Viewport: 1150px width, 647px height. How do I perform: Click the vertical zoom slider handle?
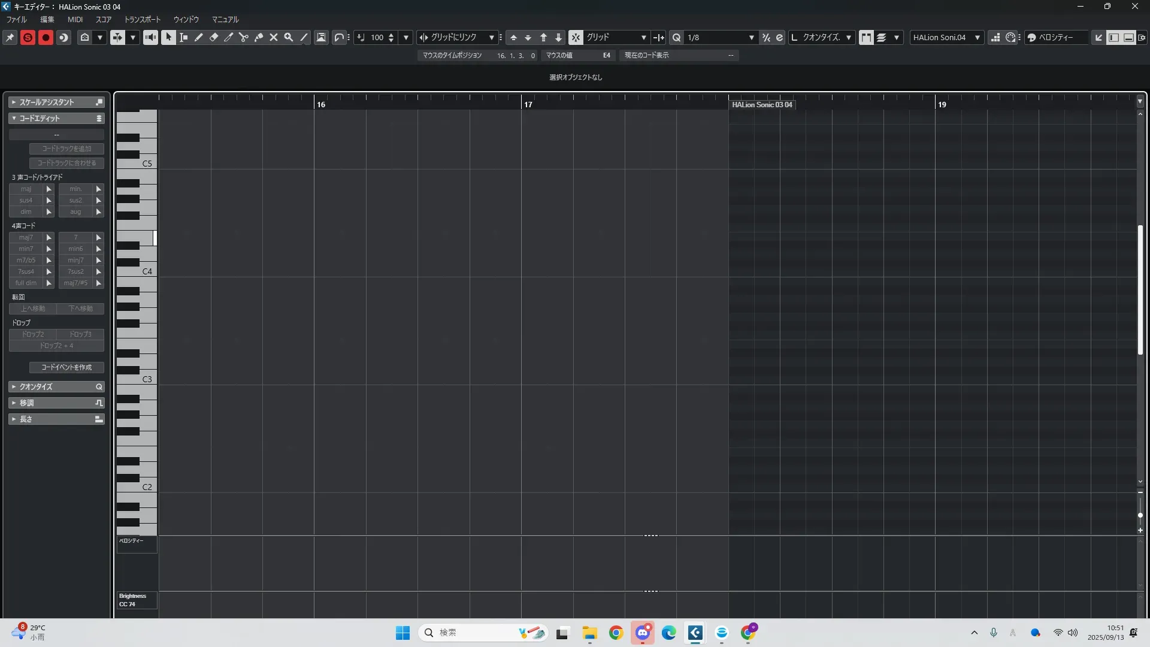point(1140,515)
